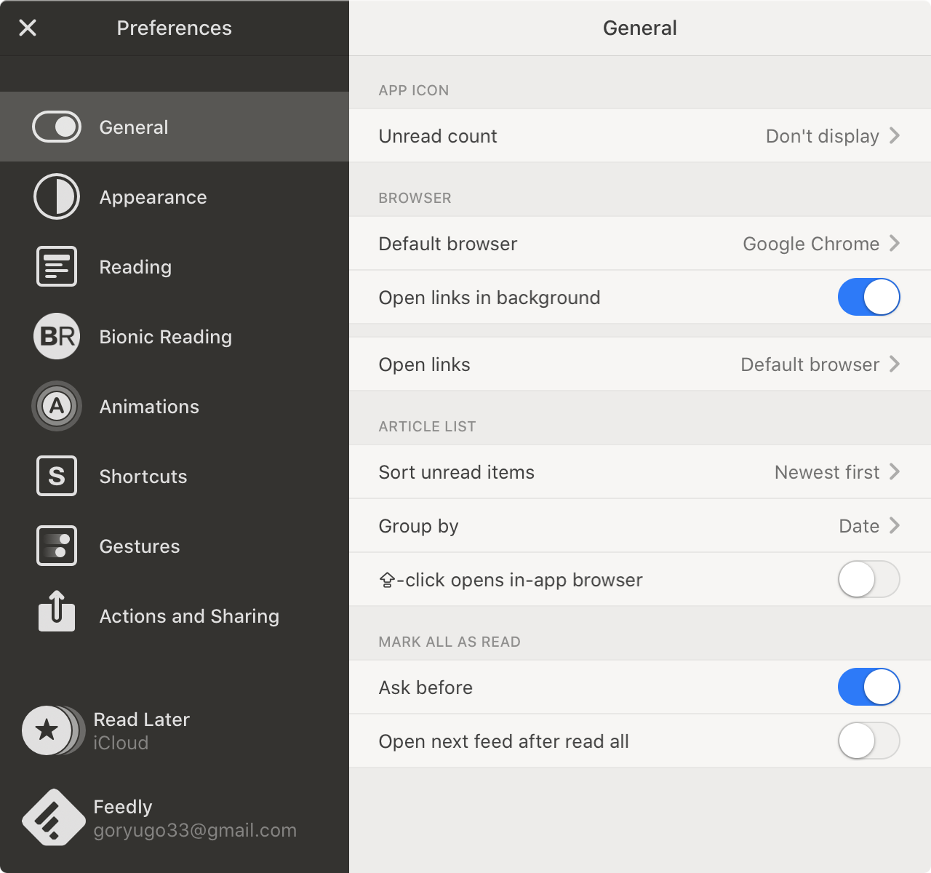Click the Bionic Reading BR icon

(x=57, y=336)
